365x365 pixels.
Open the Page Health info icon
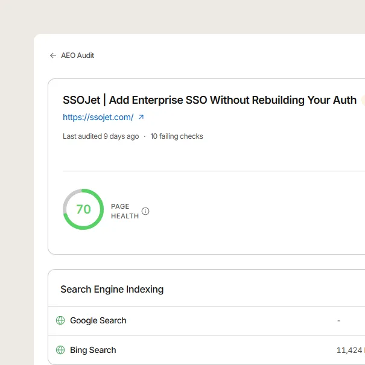(x=145, y=211)
